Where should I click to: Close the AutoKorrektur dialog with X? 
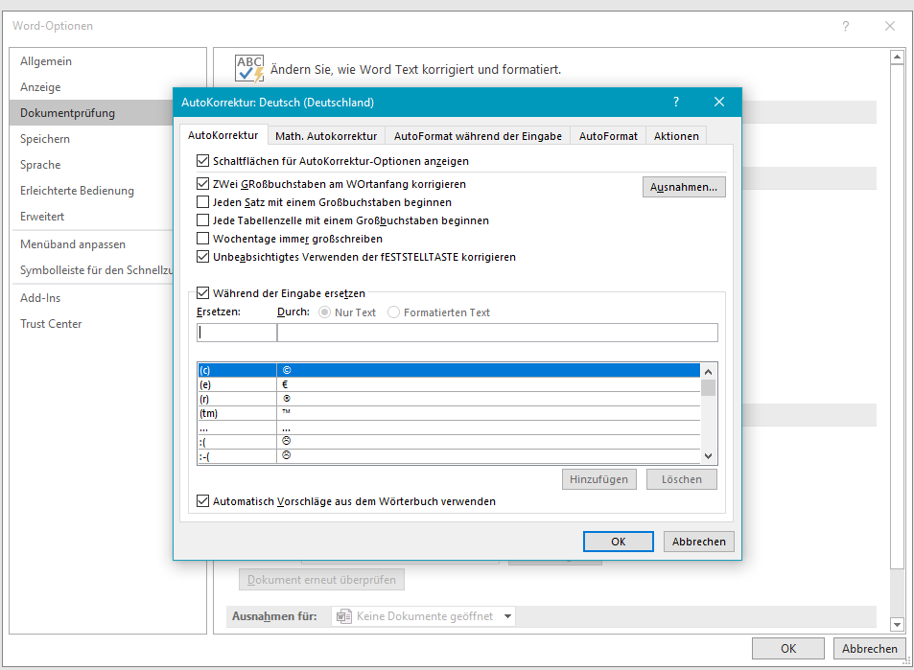719,102
